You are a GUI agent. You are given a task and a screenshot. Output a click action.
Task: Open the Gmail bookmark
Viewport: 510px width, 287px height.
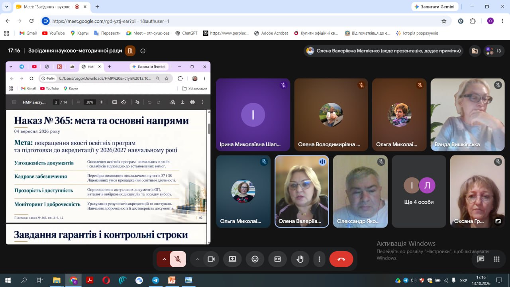point(28,33)
